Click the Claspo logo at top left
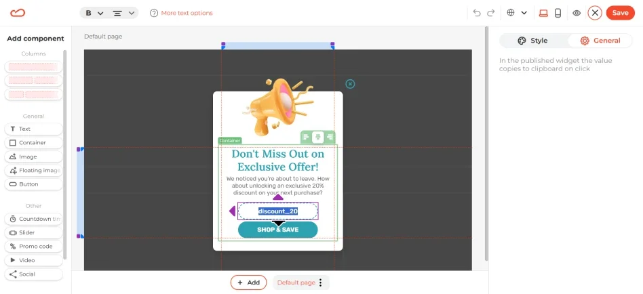The width and height of the screenshot is (643, 294). coord(18,13)
